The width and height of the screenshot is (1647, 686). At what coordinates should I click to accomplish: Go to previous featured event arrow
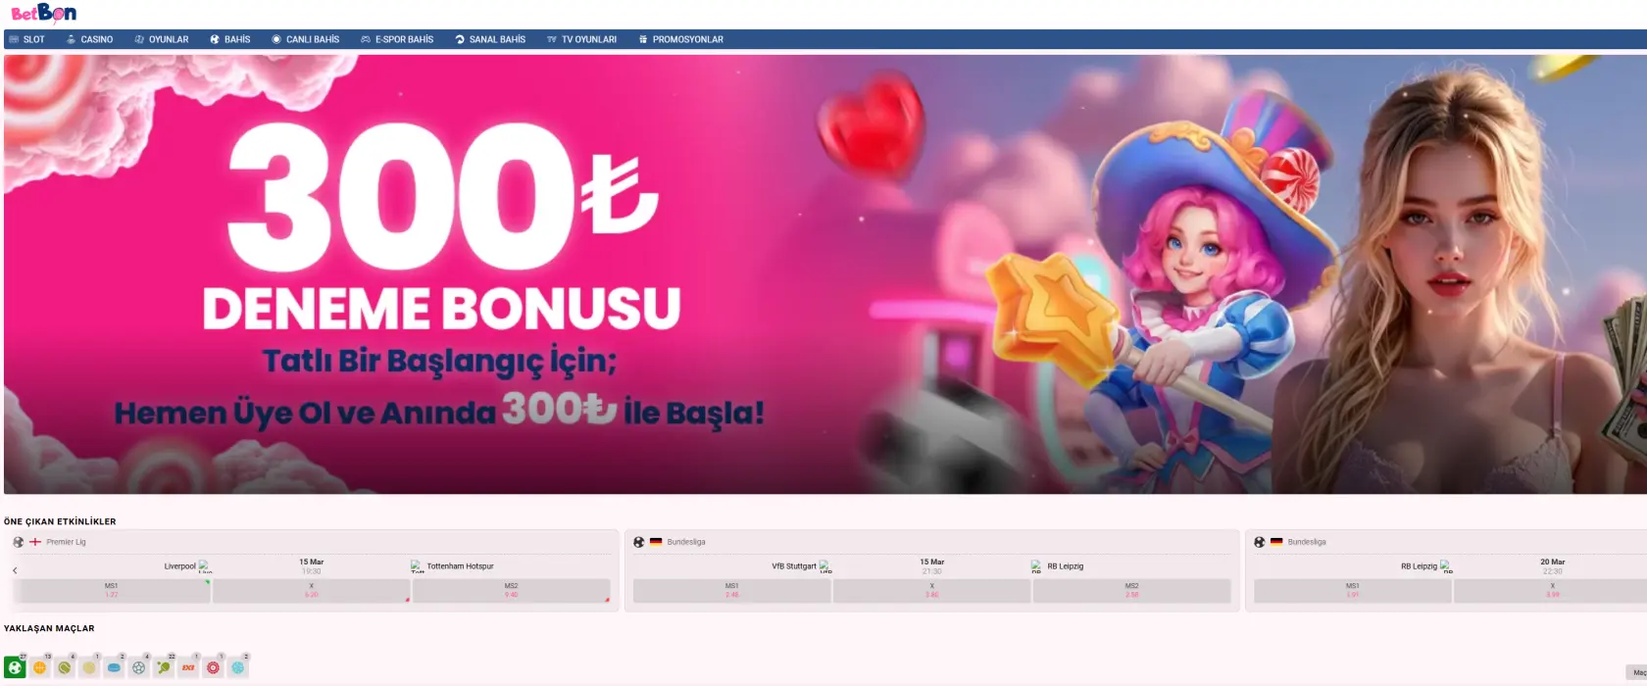point(15,570)
